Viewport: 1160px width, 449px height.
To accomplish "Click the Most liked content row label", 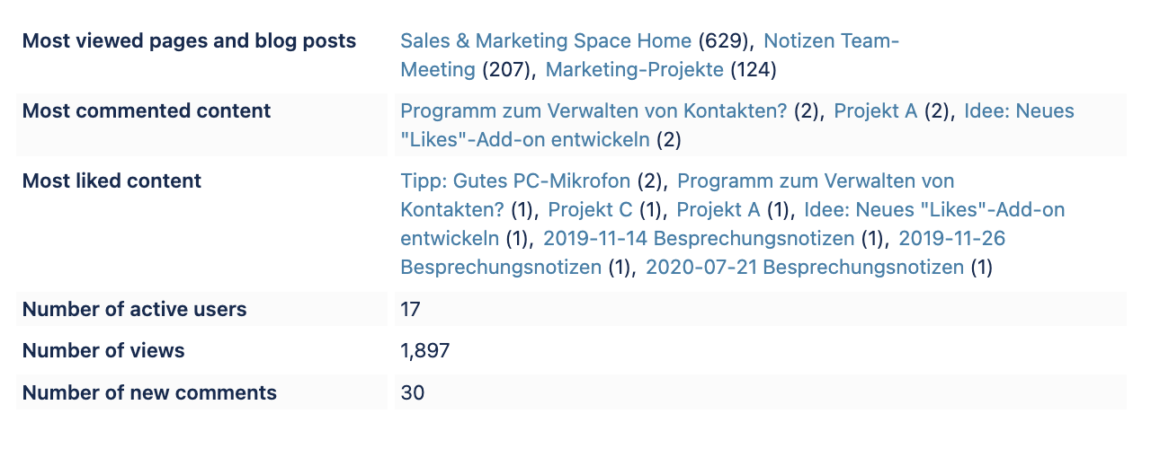I will pyautogui.click(x=112, y=181).
